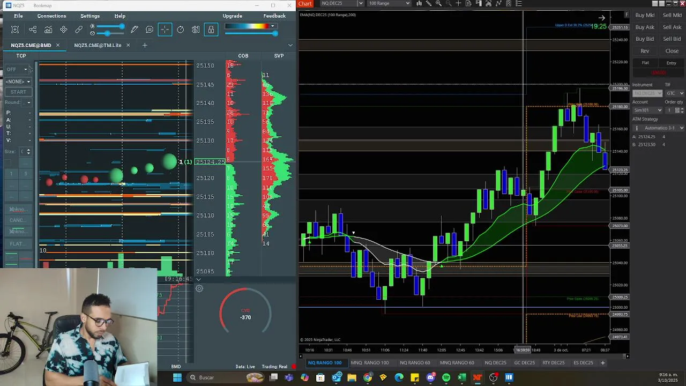
Task: Open Spotify from the taskbar
Action: coord(446,377)
